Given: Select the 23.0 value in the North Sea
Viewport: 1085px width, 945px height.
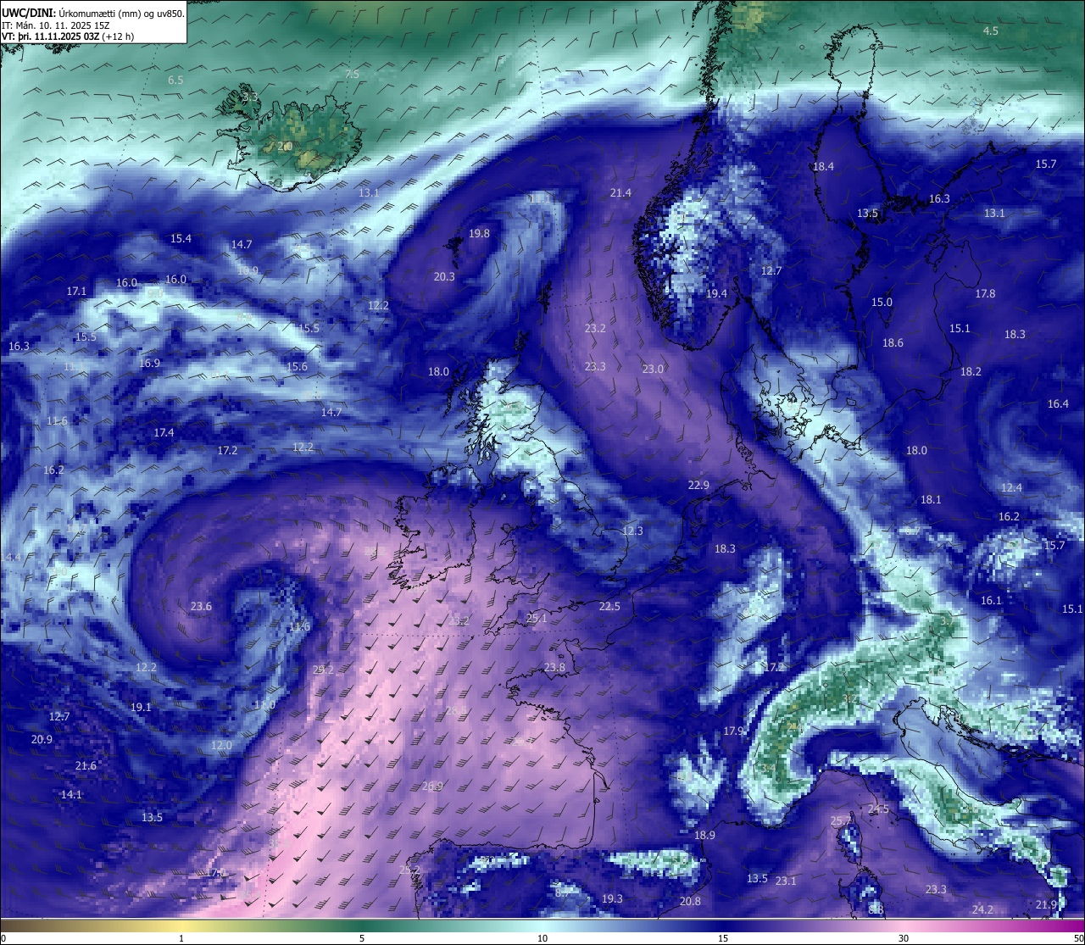Looking at the screenshot, I should point(653,370).
